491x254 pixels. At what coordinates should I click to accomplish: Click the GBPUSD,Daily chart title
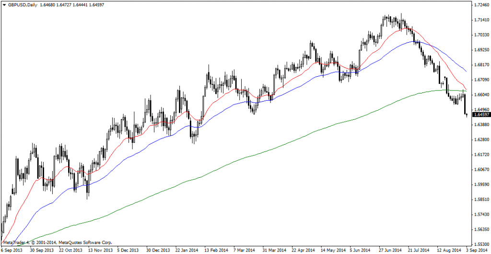[21, 5]
